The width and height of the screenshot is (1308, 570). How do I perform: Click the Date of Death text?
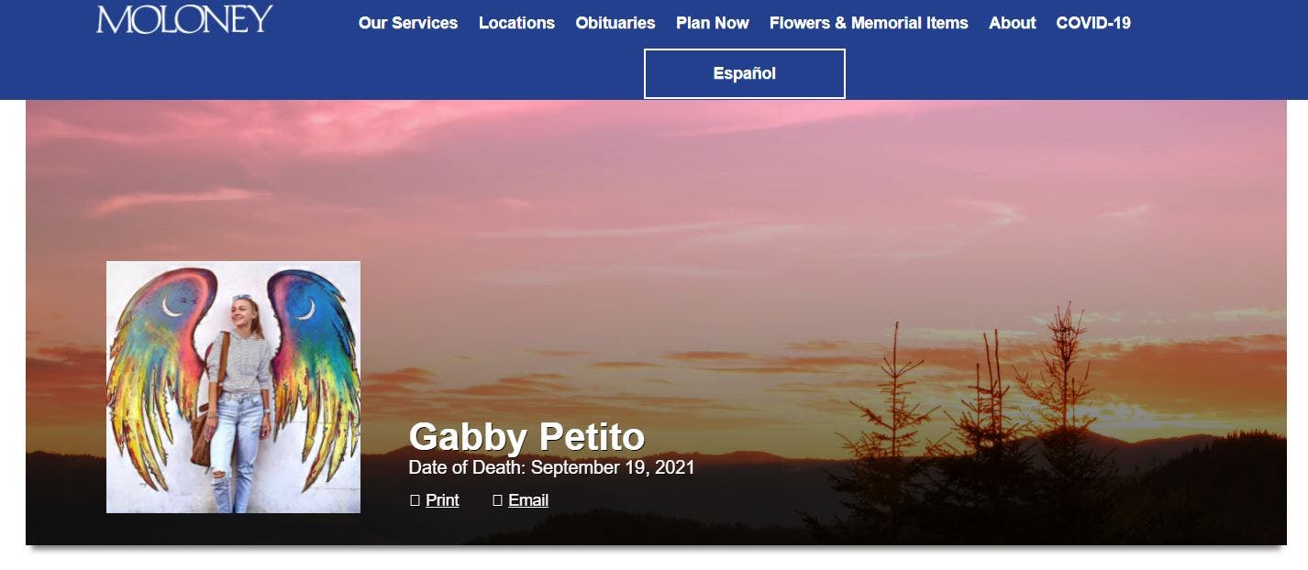point(551,467)
